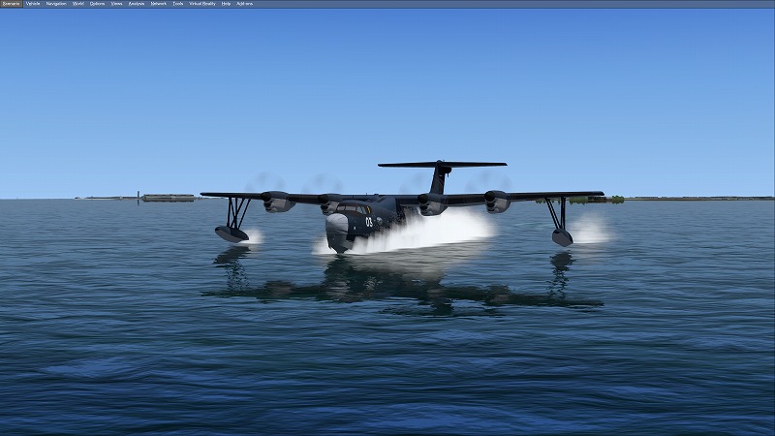Open the Help menu

(226, 4)
